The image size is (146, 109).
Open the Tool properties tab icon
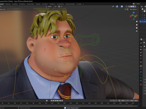[141, 43]
